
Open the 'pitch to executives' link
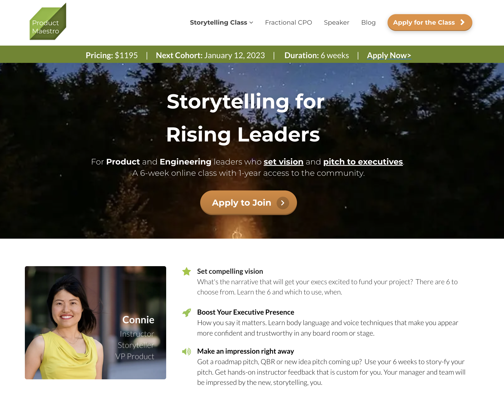coord(363,162)
